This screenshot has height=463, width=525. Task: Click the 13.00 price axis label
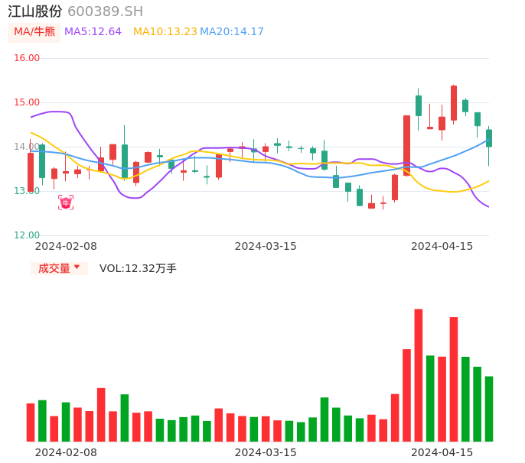(x=27, y=191)
